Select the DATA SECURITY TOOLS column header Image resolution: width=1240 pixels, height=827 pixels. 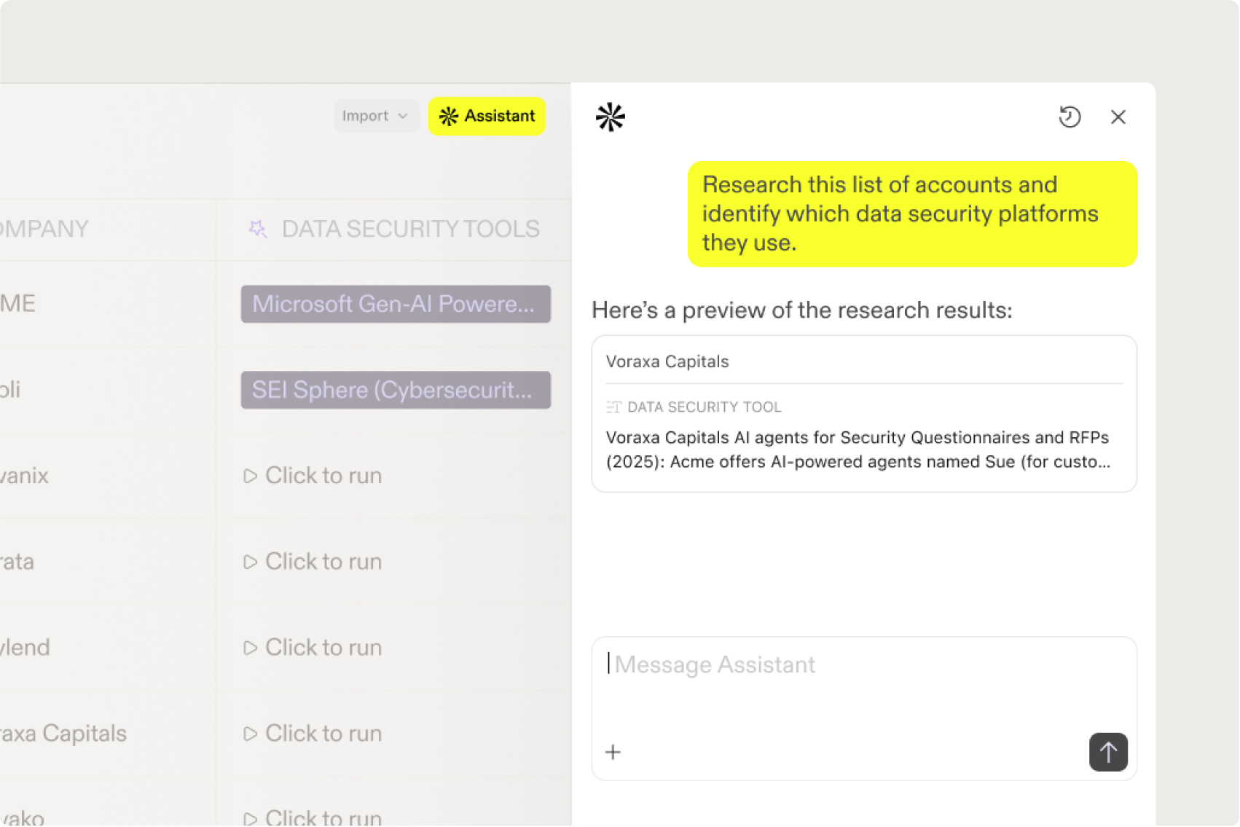point(410,229)
